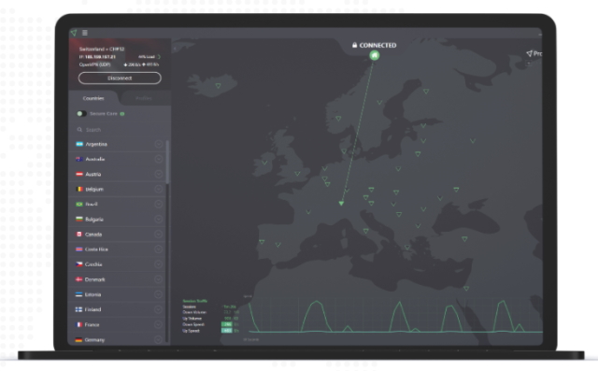Click the Switzerland server marker on the map
Screen dimensions: 598x371
pyautogui.click(x=341, y=204)
